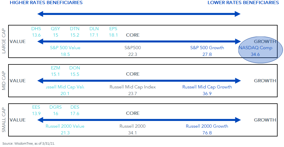The image size is (284, 147).
Task: Select the DHS ticker label
Action: tap(36, 29)
